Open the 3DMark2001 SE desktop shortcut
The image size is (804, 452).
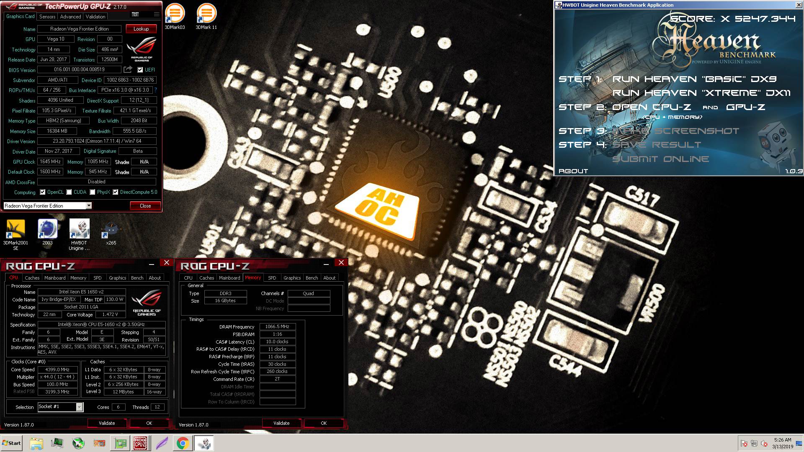[x=15, y=234]
